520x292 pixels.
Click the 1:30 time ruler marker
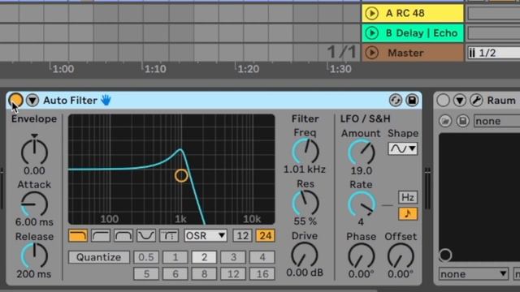340,69
